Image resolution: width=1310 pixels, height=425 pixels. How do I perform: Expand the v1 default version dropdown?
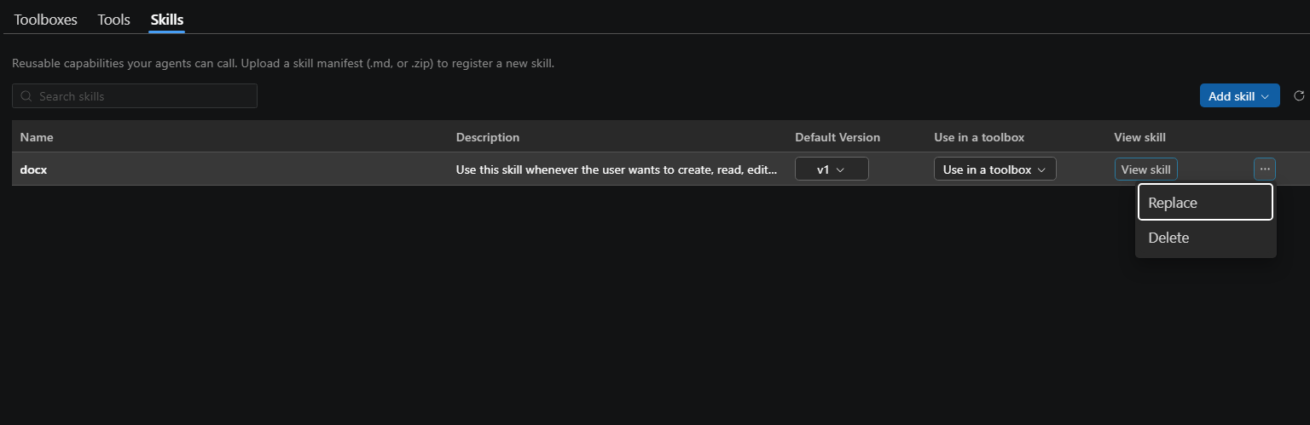[x=832, y=169]
